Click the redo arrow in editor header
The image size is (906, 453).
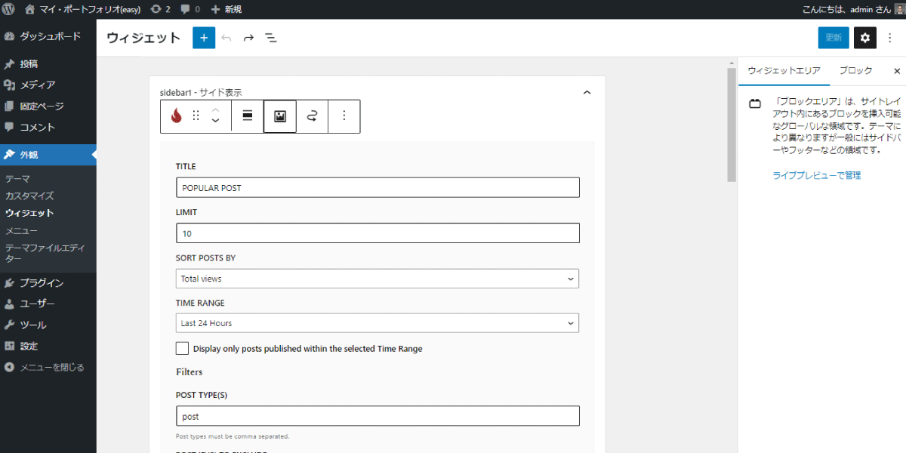pos(248,38)
